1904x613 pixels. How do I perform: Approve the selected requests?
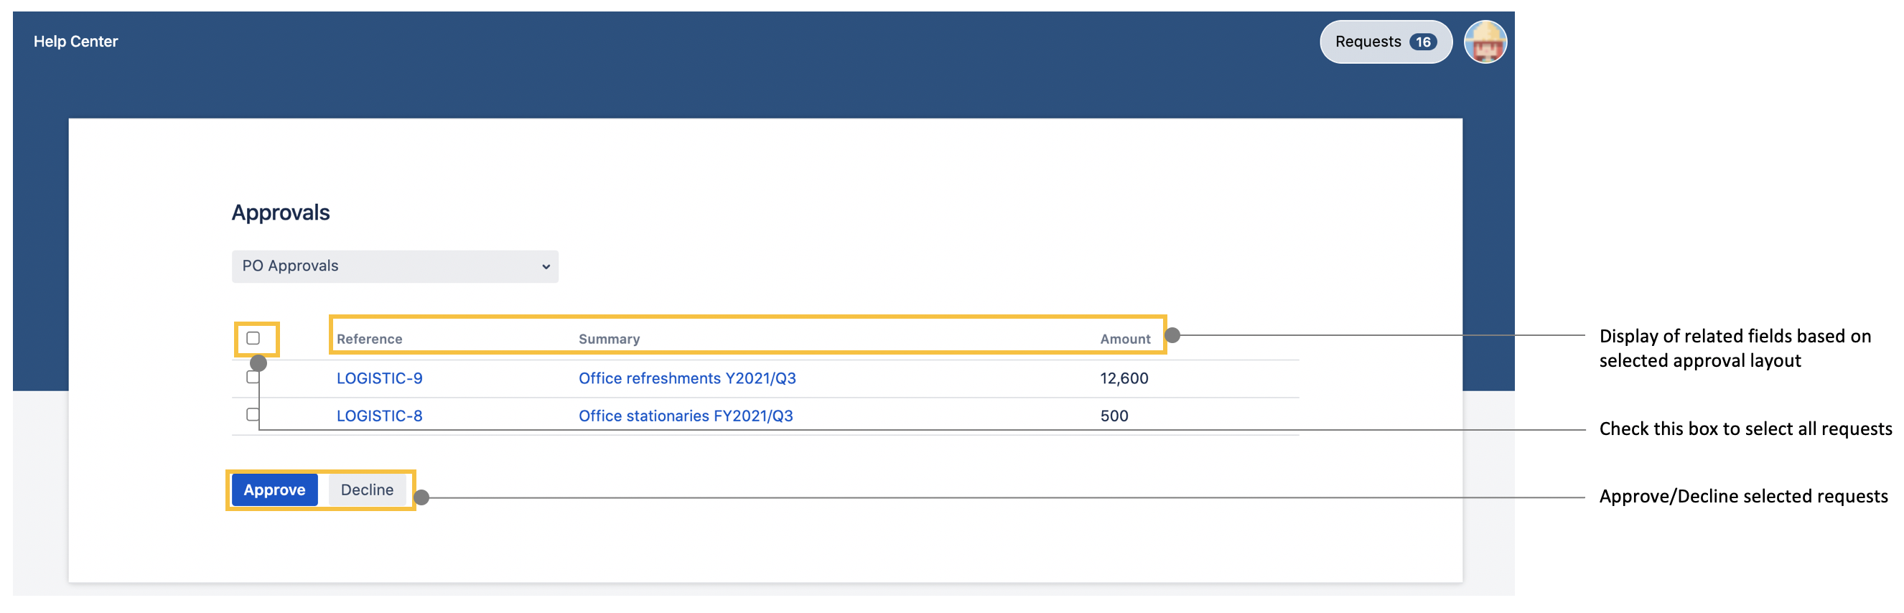[x=274, y=490]
